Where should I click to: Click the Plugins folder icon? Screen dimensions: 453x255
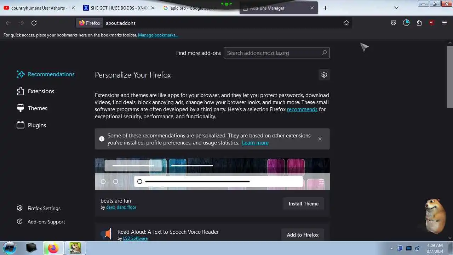[x=21, y=125]
